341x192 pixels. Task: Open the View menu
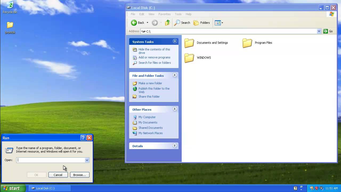(x=151, y=14)
